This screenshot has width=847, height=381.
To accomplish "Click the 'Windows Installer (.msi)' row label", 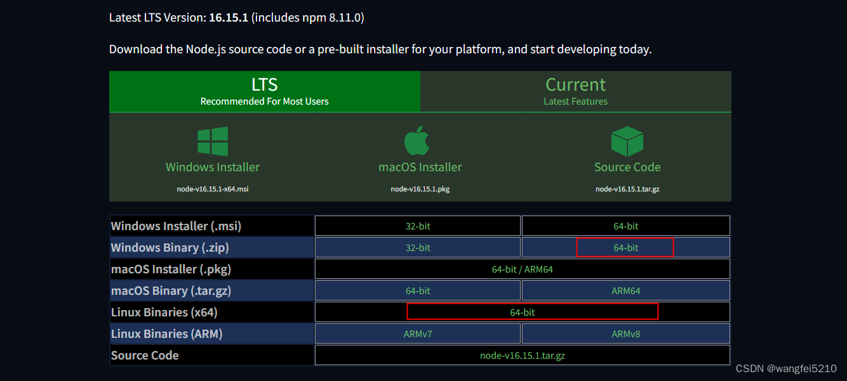I will click(177, 226).
